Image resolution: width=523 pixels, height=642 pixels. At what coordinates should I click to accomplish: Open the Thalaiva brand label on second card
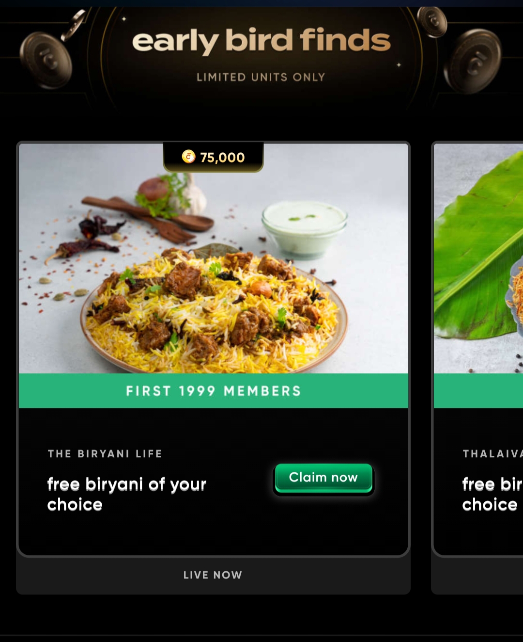click(492, 454)
